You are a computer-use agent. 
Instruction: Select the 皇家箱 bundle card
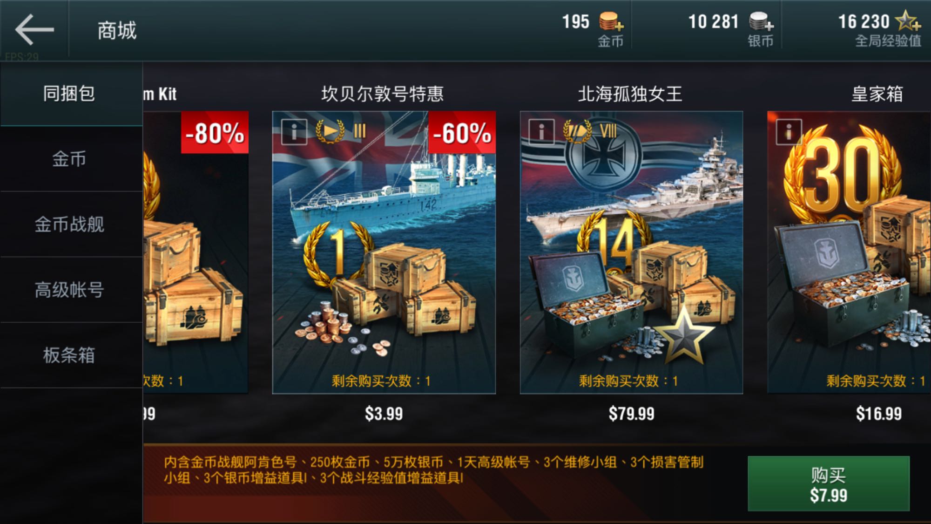pyautogui.click(x=849, y=252)
